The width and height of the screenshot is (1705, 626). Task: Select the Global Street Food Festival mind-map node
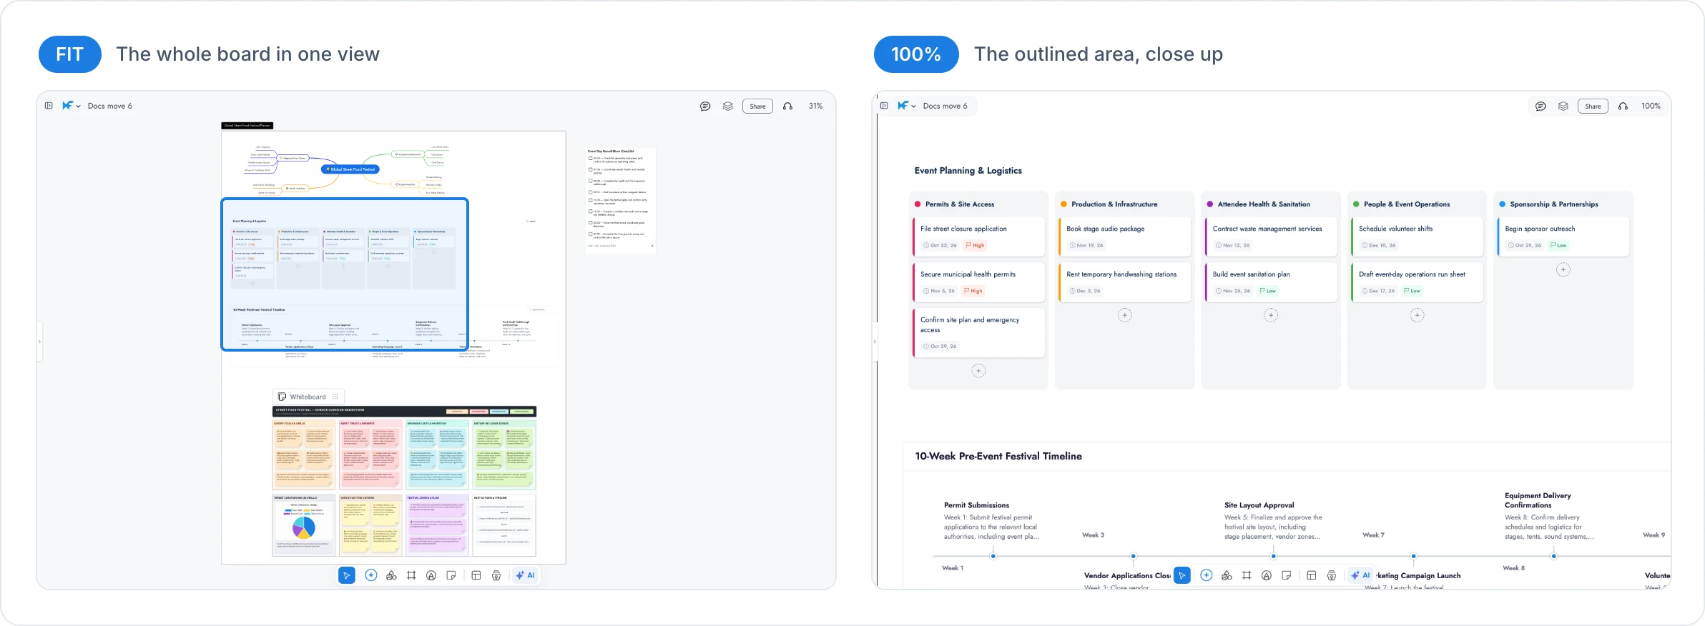tap(350, 169)
